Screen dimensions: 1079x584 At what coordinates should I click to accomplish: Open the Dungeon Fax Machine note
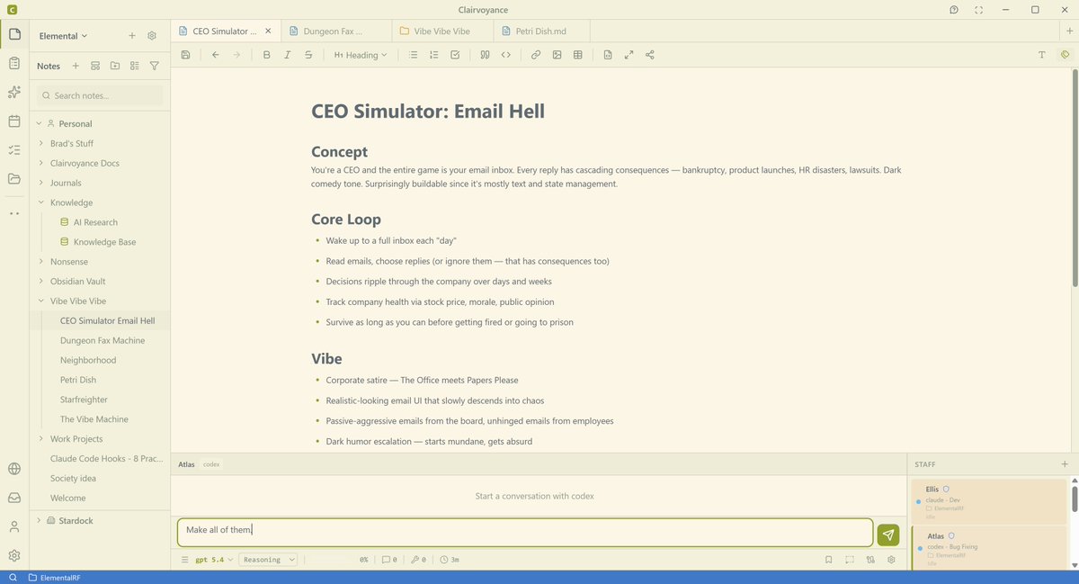(103, 340)
